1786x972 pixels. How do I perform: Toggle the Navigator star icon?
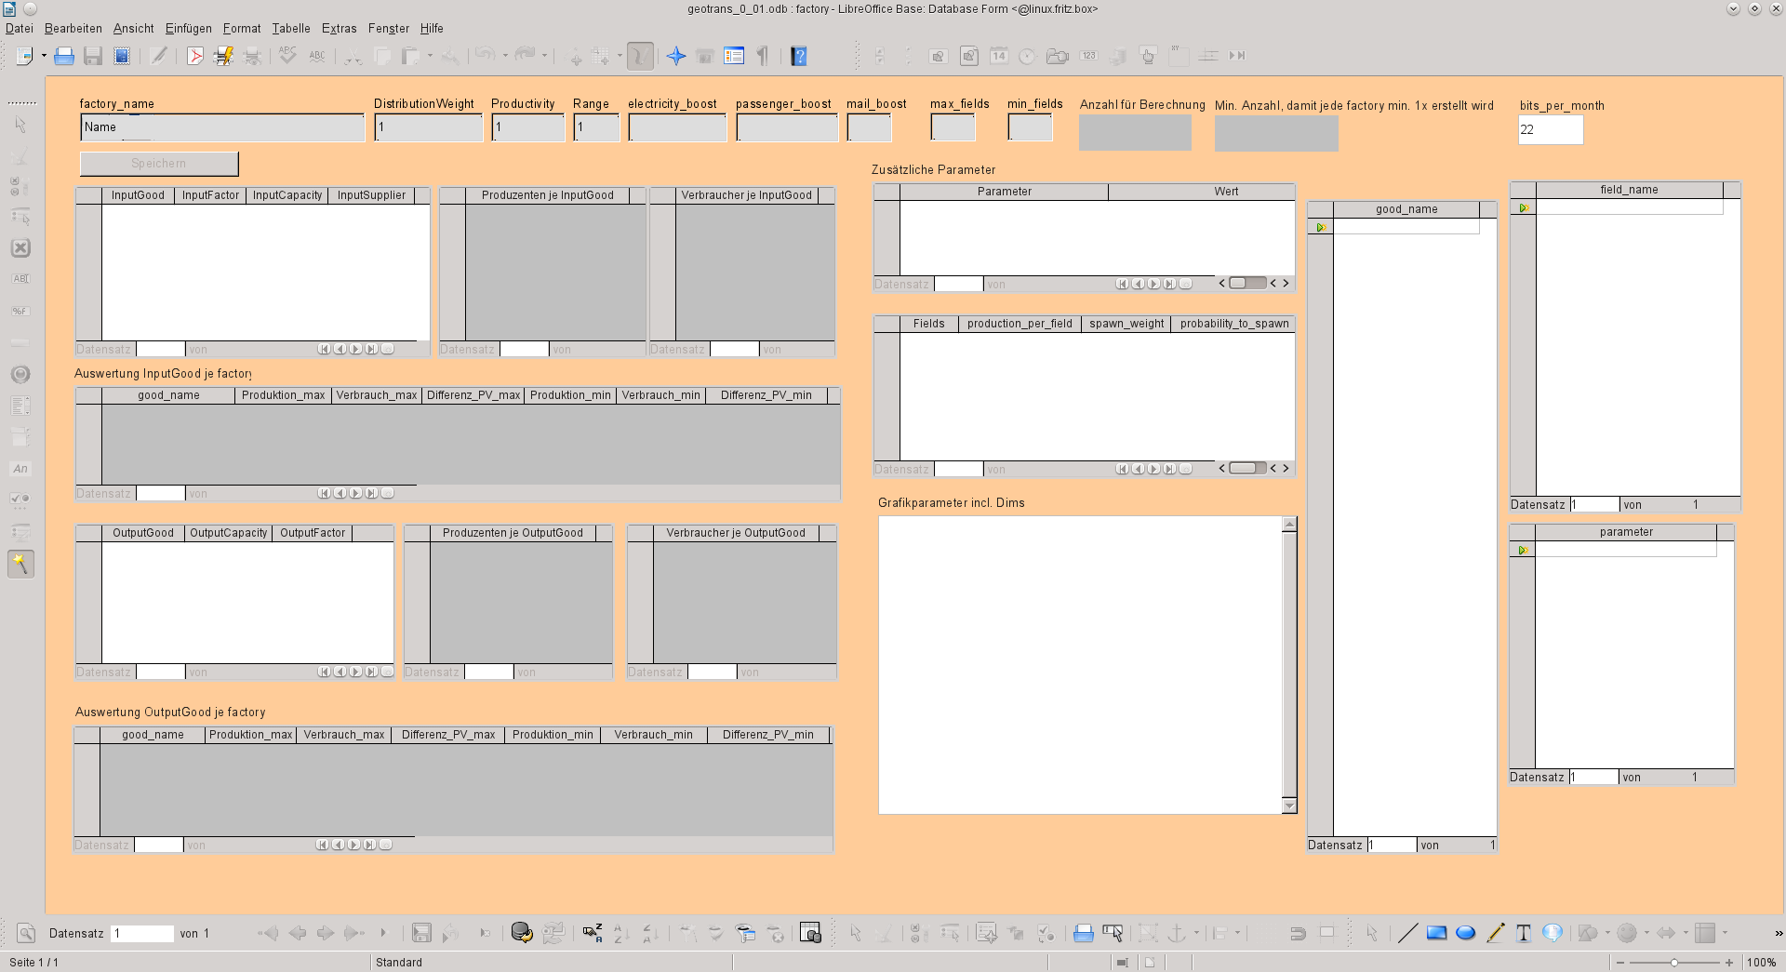pyautogui.click(x=676, y=57)
